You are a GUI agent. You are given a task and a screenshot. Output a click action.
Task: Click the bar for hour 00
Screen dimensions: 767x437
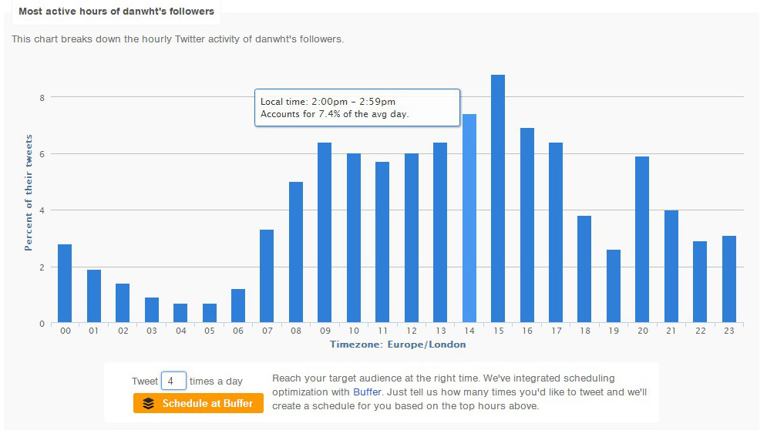[65, 284]
